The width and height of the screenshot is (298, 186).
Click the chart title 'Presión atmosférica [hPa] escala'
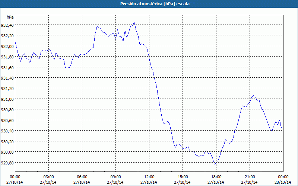tap(155, 4)
